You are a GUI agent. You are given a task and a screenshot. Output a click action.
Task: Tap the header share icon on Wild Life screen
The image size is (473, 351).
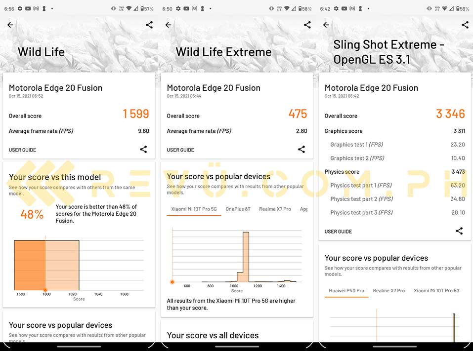[x=149, y=25]
